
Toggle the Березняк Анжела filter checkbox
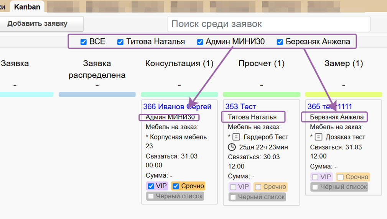[x=280, y=42]
